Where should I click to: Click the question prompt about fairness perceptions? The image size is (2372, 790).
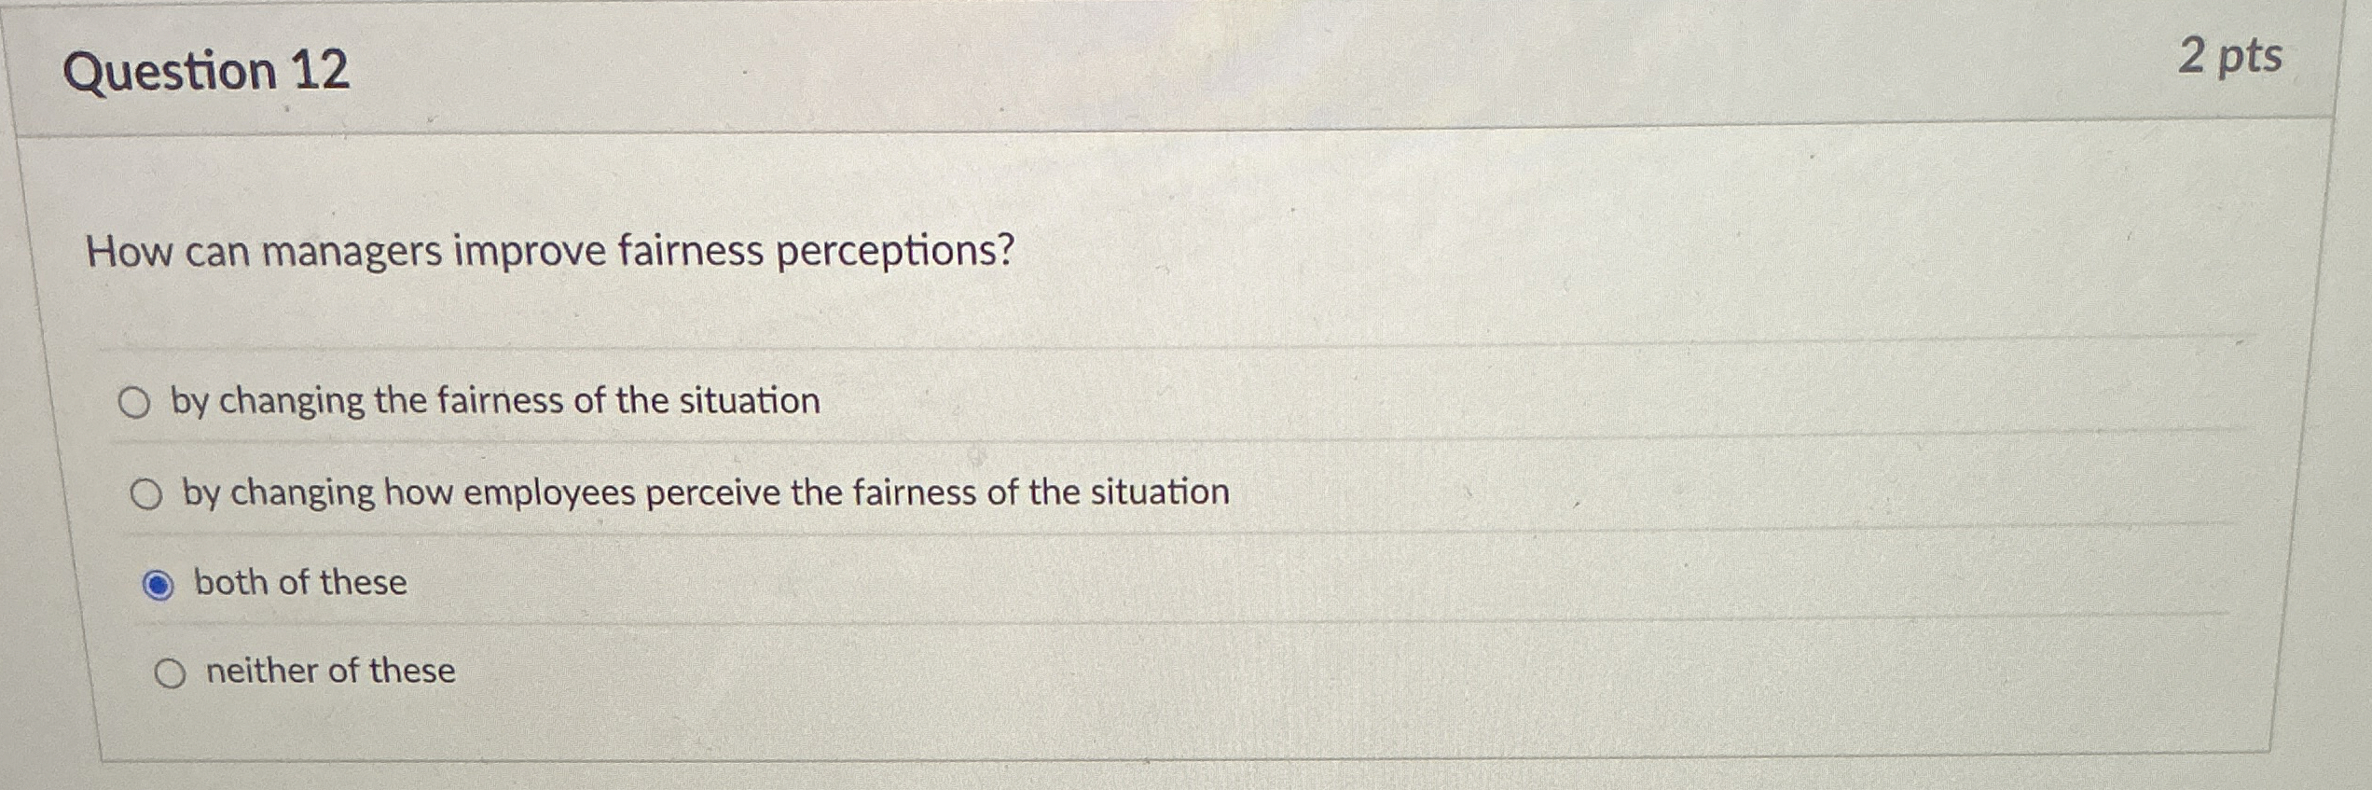[548, 251]
